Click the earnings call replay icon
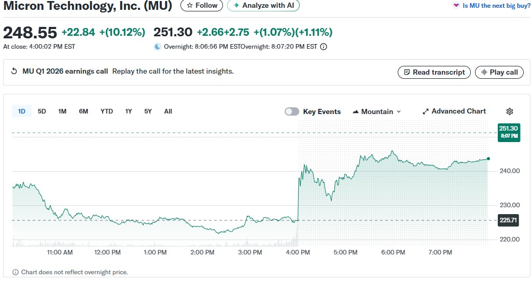Image resolution: width=532 pixels, height=281 pixels. coord(14,72)
